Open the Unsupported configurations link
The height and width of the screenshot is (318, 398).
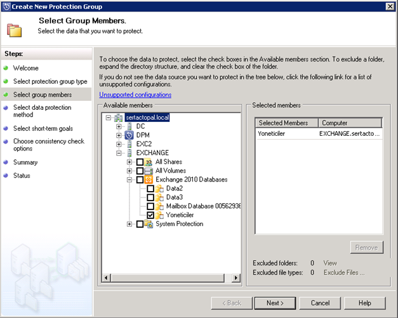pos(135,95)
